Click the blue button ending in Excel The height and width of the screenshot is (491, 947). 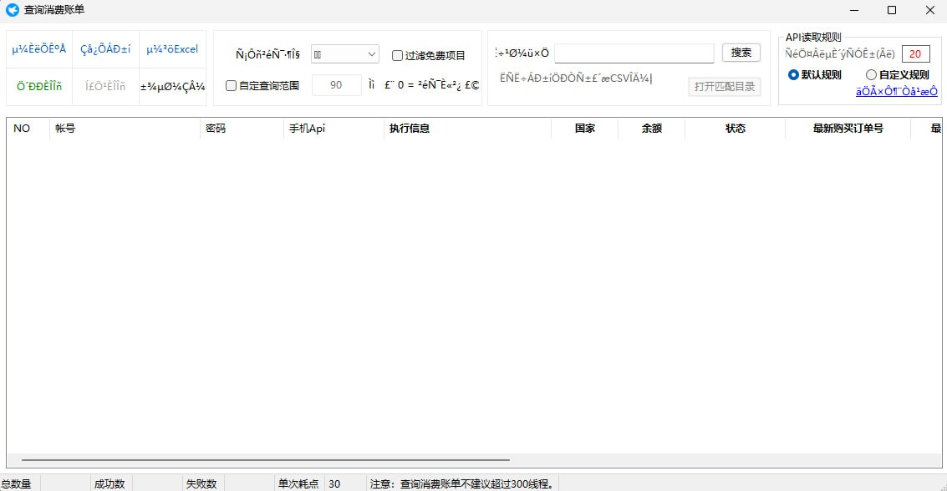point(172,49)
